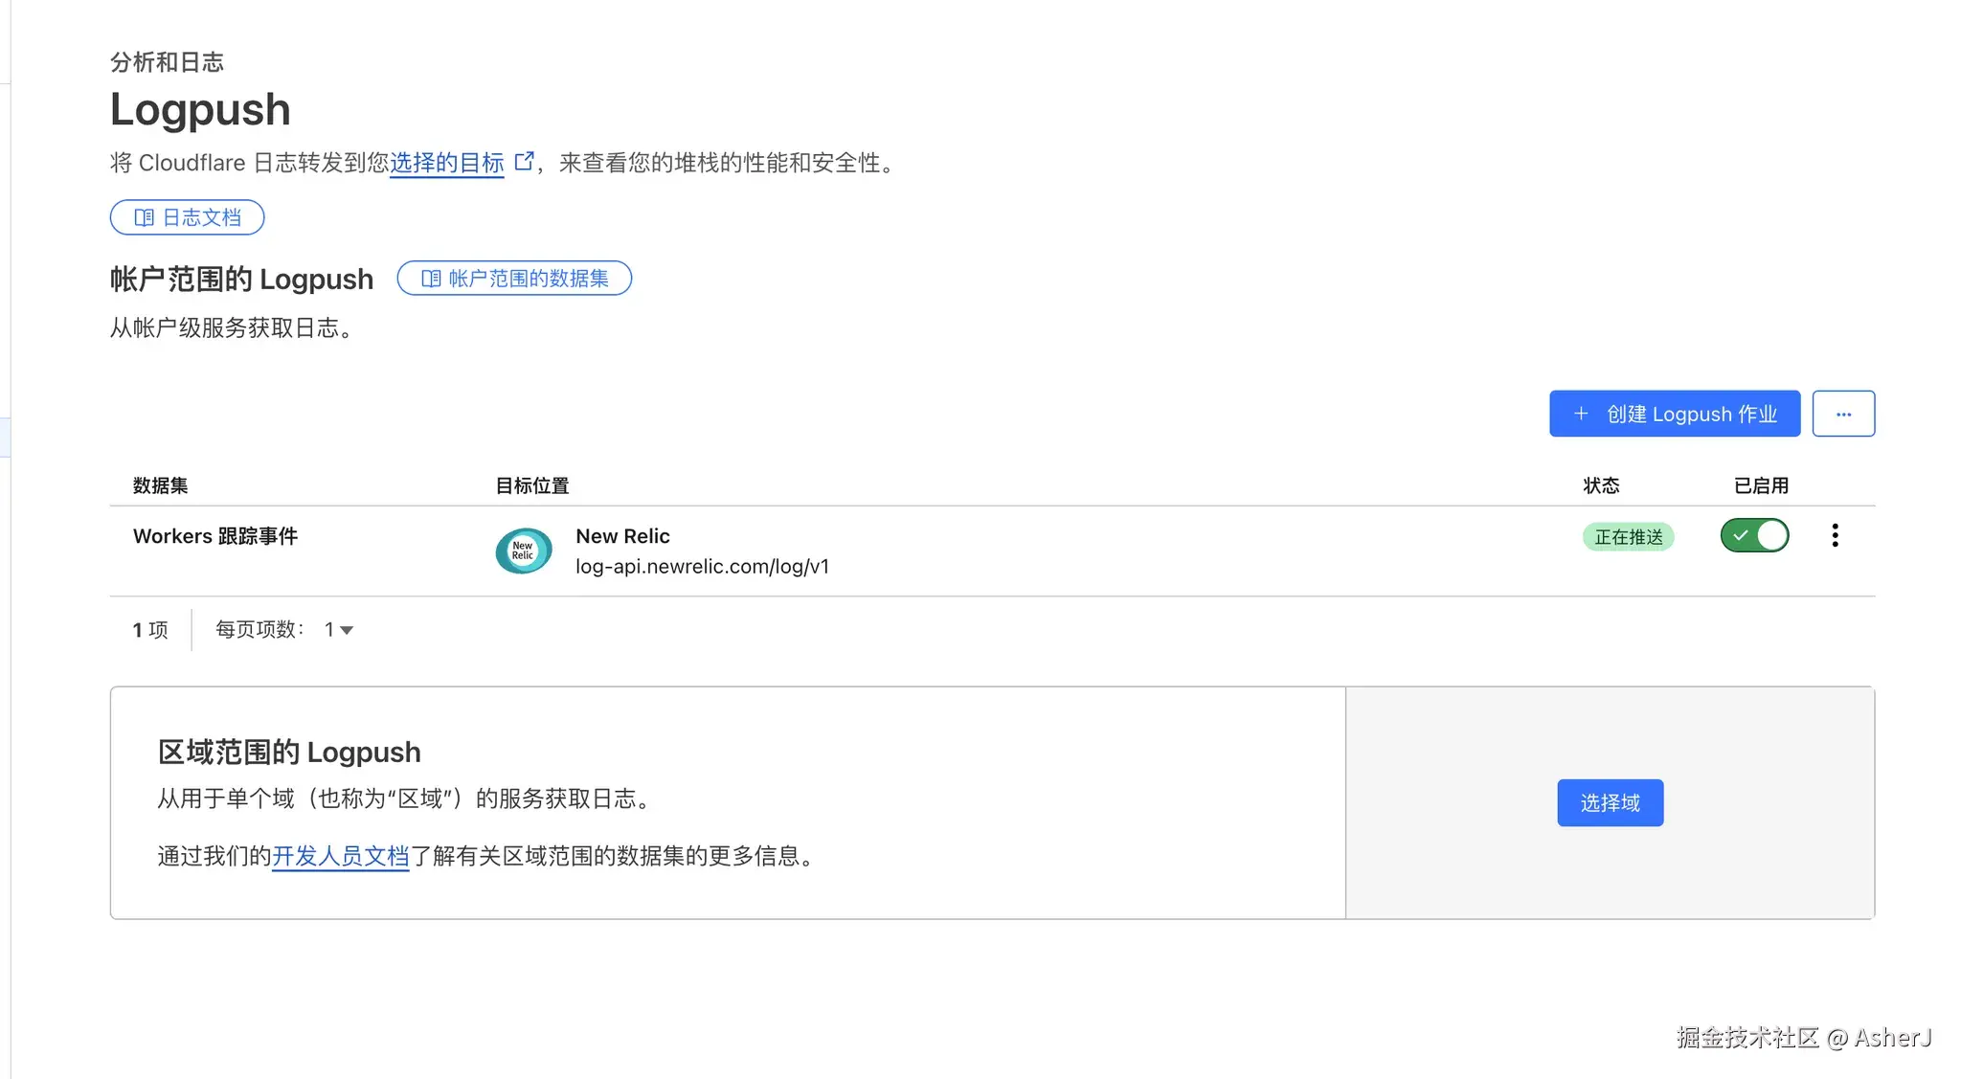
Task: Expand the 每页项数 dropdown
Action: click(x=339, y=630)
